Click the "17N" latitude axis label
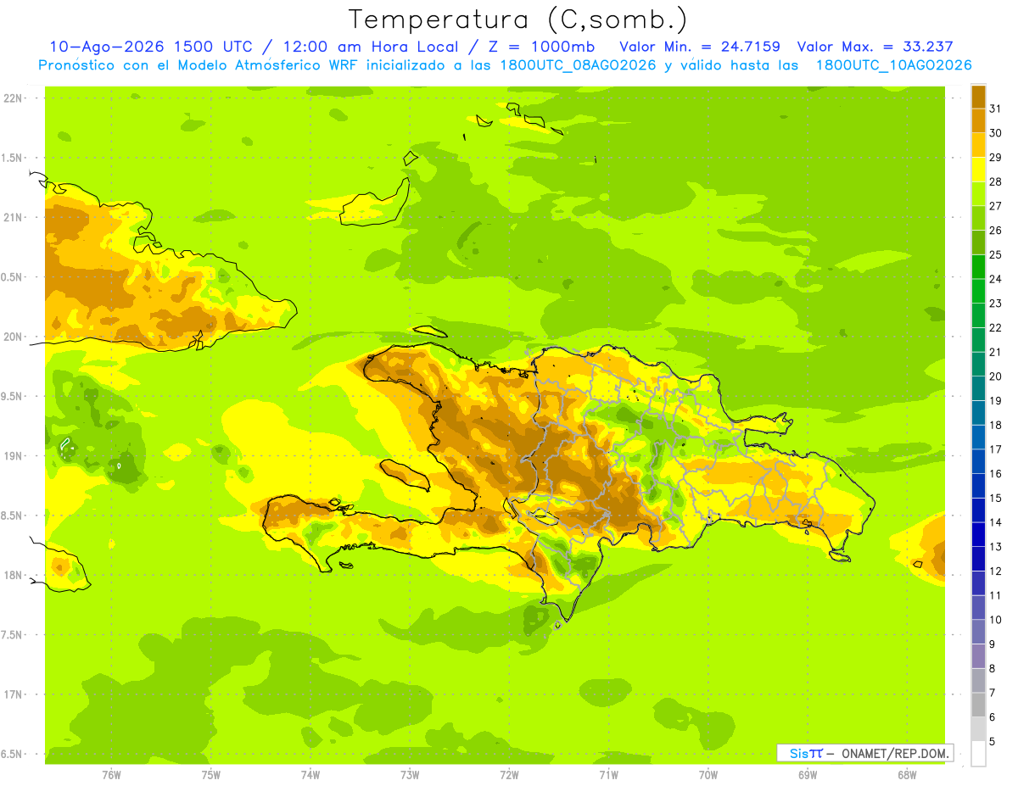The width and height of the screenshot is (1018, 786). (x=13, y=694)
